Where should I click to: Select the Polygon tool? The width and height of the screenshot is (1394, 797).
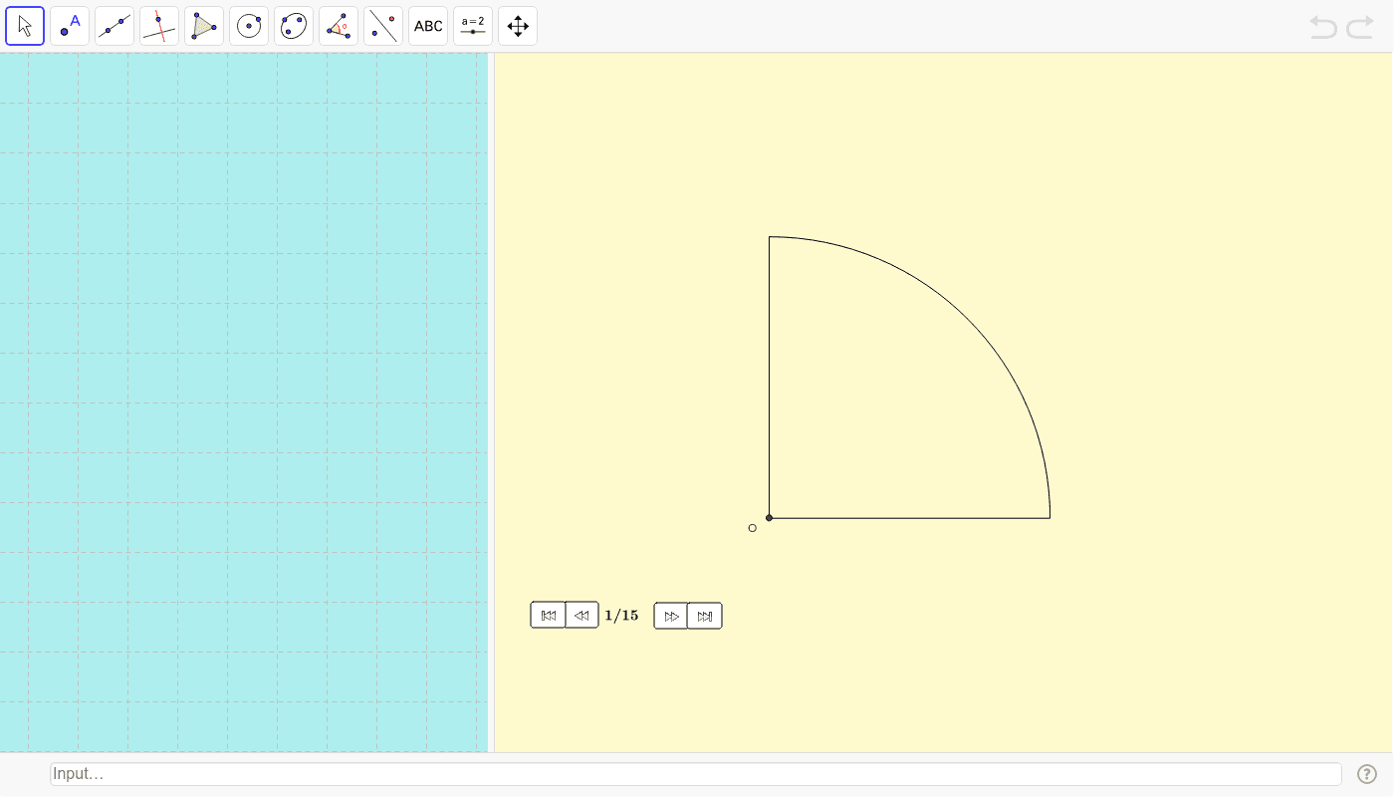click(x=204, y=26)
